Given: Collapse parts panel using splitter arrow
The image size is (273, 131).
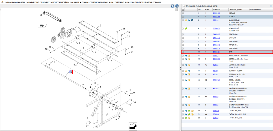Looking at the screenshot, I should click(x=180, y=67).
